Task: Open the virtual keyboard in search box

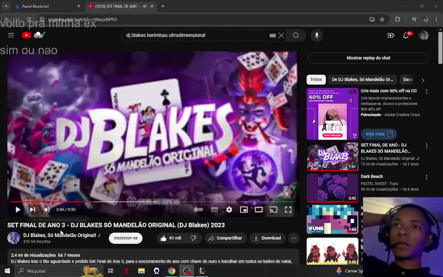Action: [272, 35]
